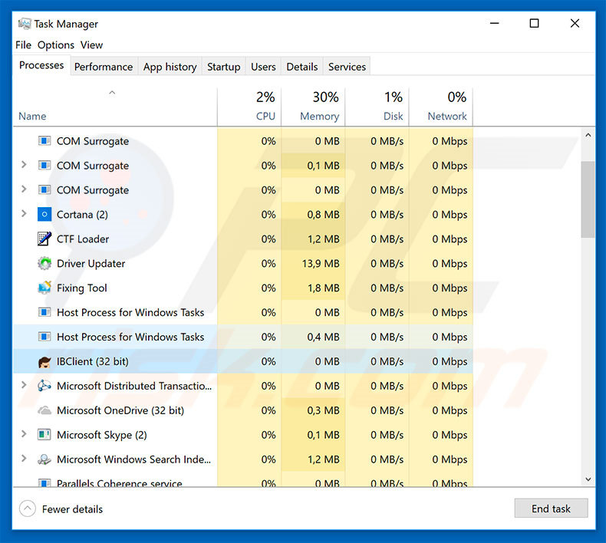Image resolution: width=606 pixels, height=543 pixels.
Task: Select the Driver Updater process name
Action: [91, 264]
